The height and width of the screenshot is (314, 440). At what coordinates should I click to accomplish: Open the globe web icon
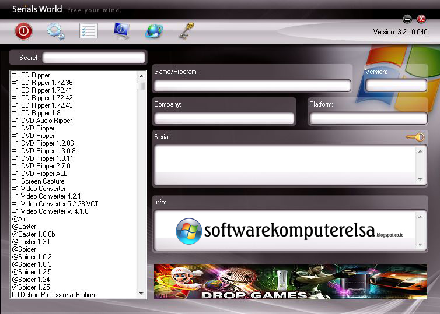pyautogui.click(x=154, y=31)
